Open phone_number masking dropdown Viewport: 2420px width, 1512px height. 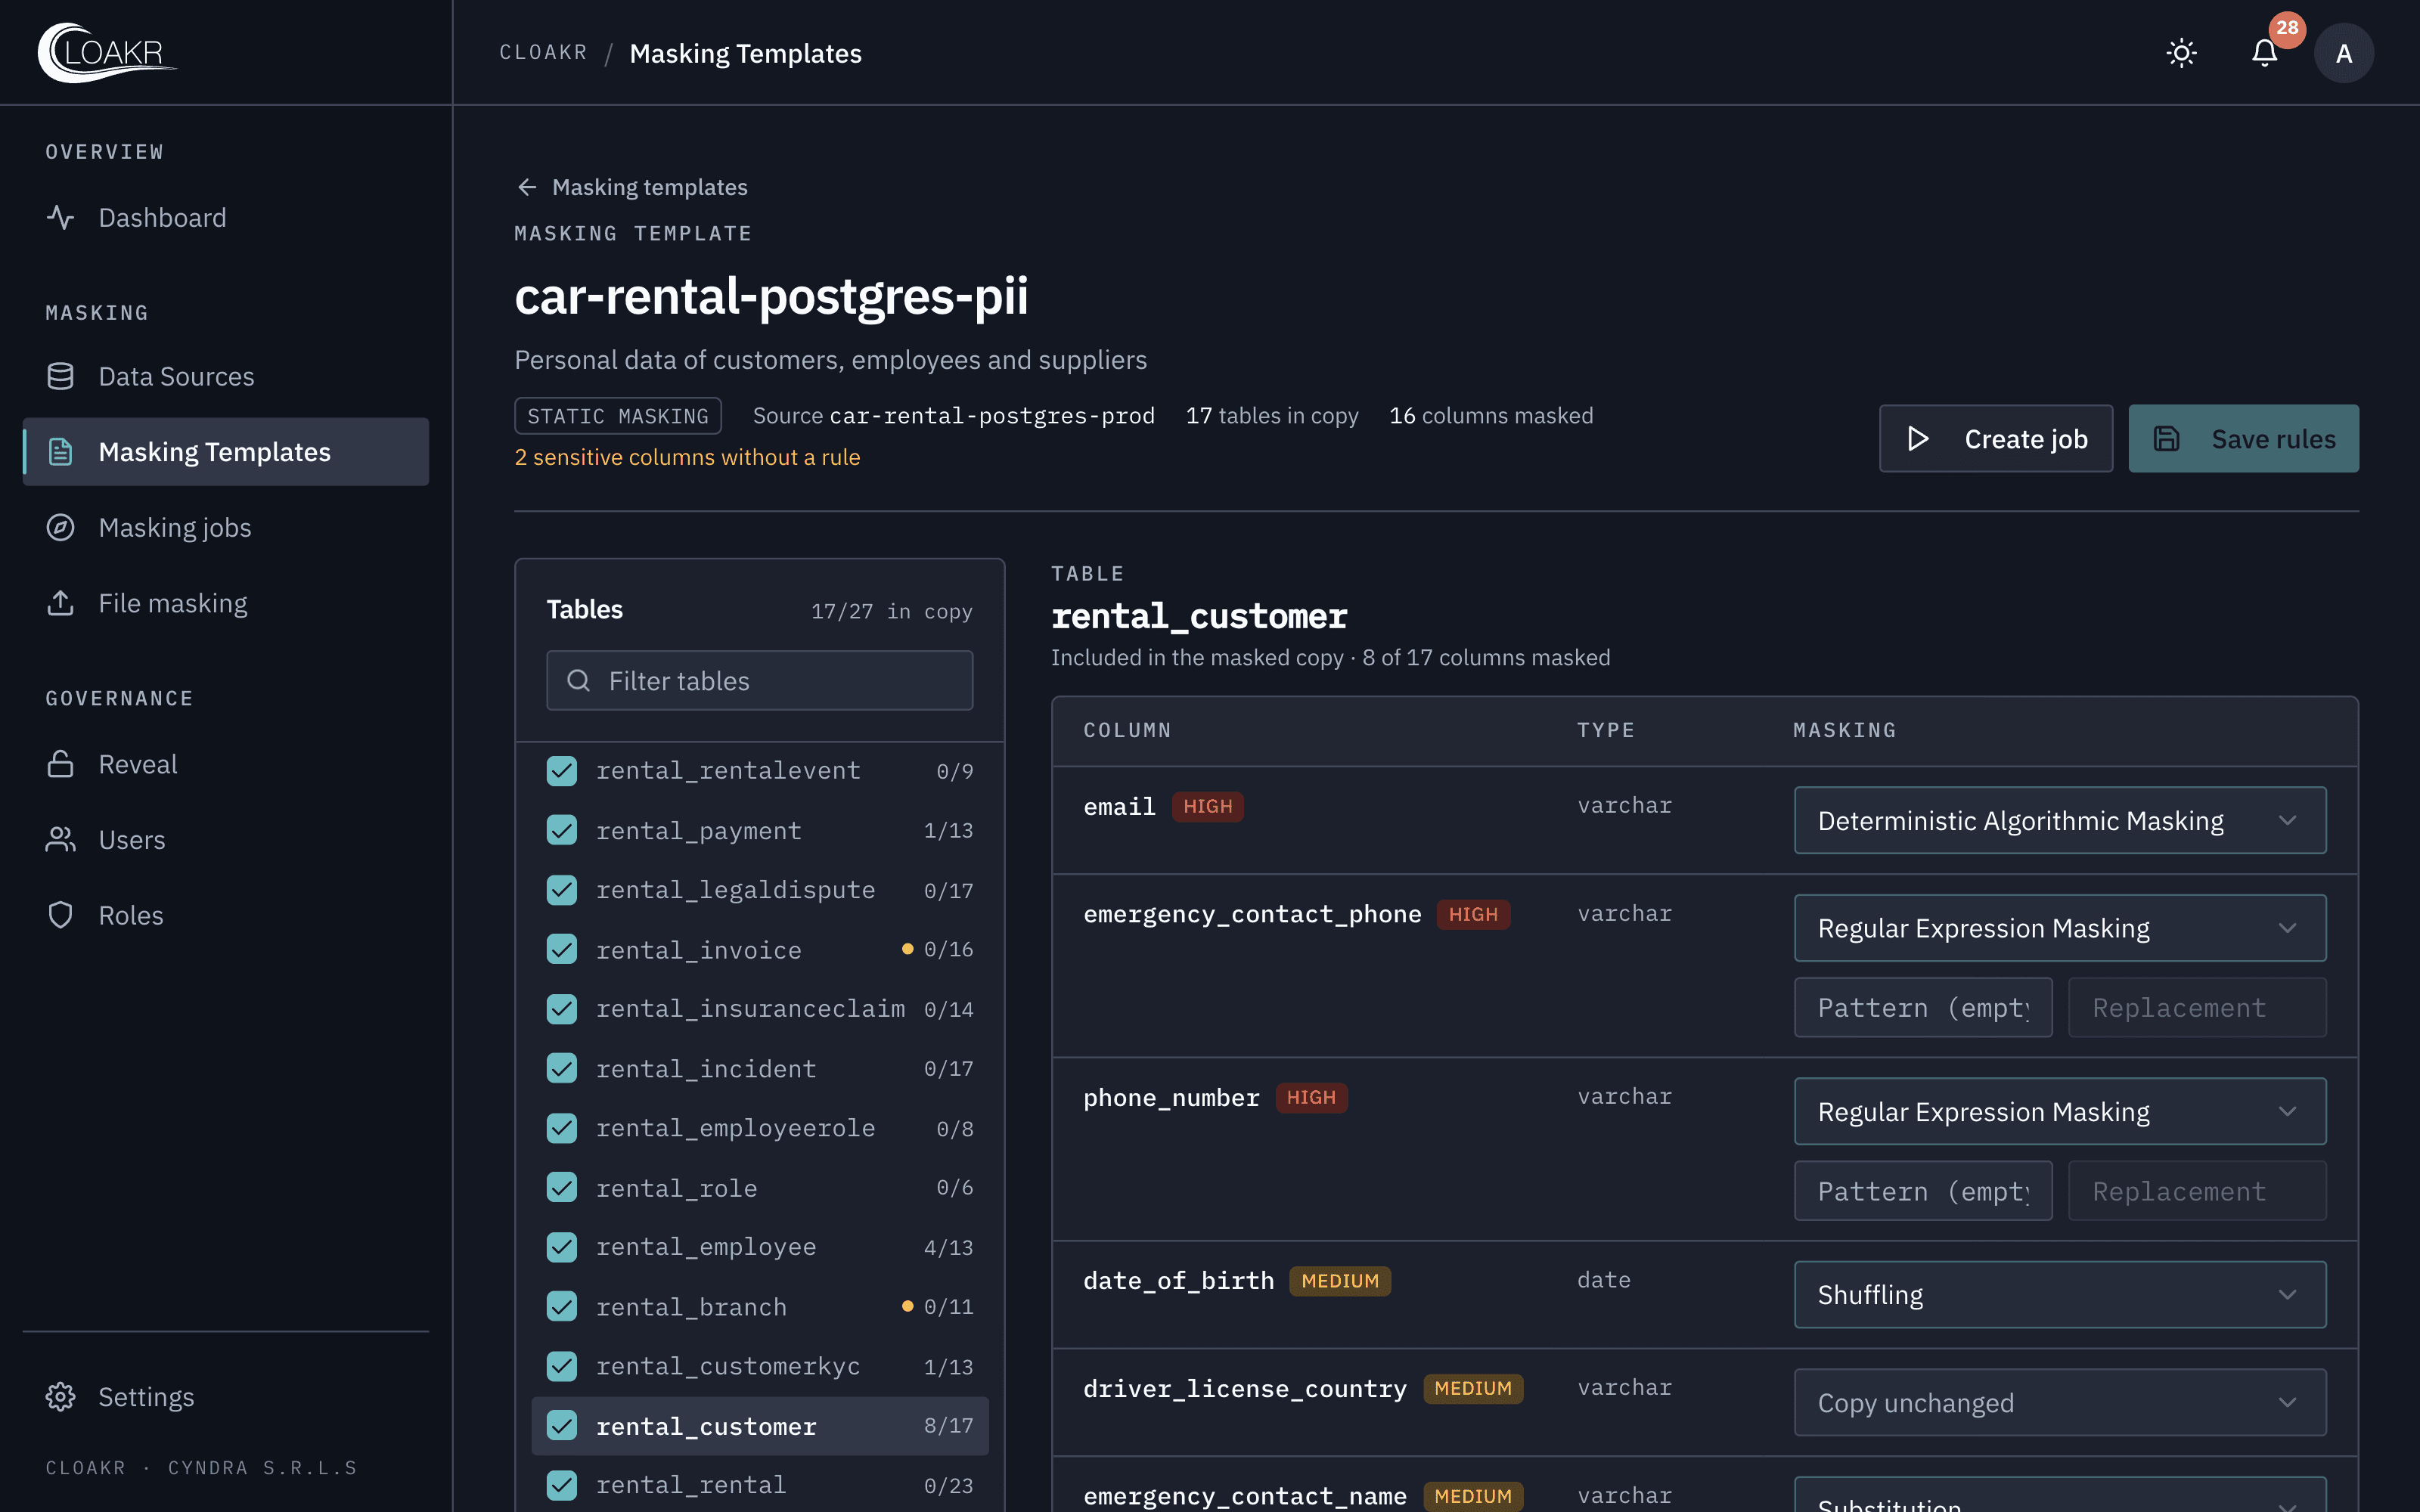pyautogui.click(x=2060, y=1111)
